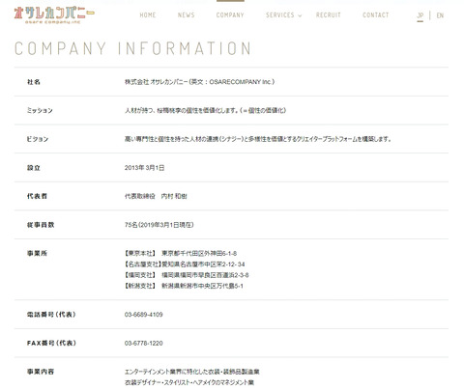Click company name text OSARECOMPANY Inc.
Screen dimensions: 464x389
[x=242, y=82]
